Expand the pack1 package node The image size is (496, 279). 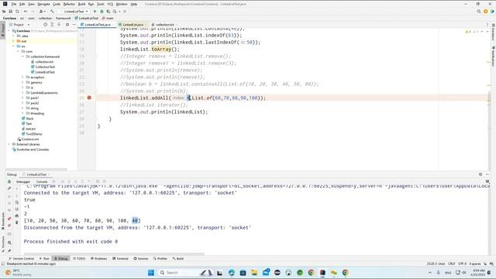click(22, 98)
